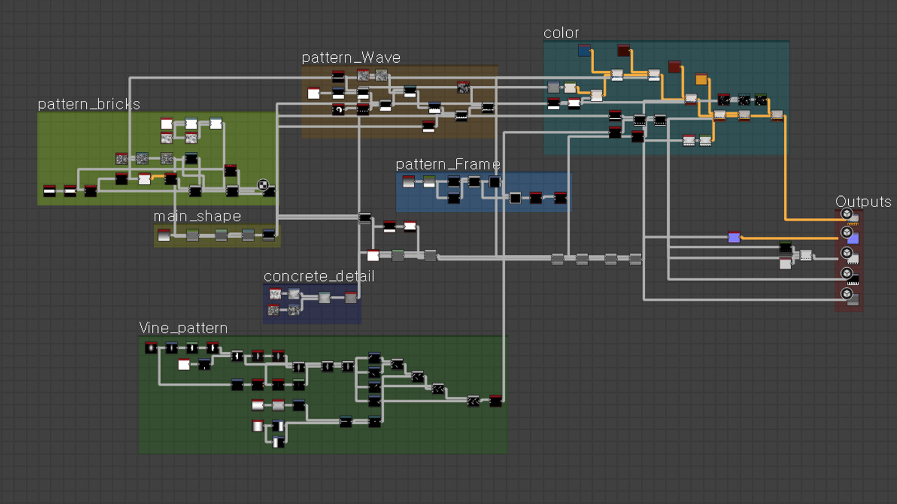Select the dark gray bottom output node
This screenshot has width=897, height=504.
coord(853,300)
